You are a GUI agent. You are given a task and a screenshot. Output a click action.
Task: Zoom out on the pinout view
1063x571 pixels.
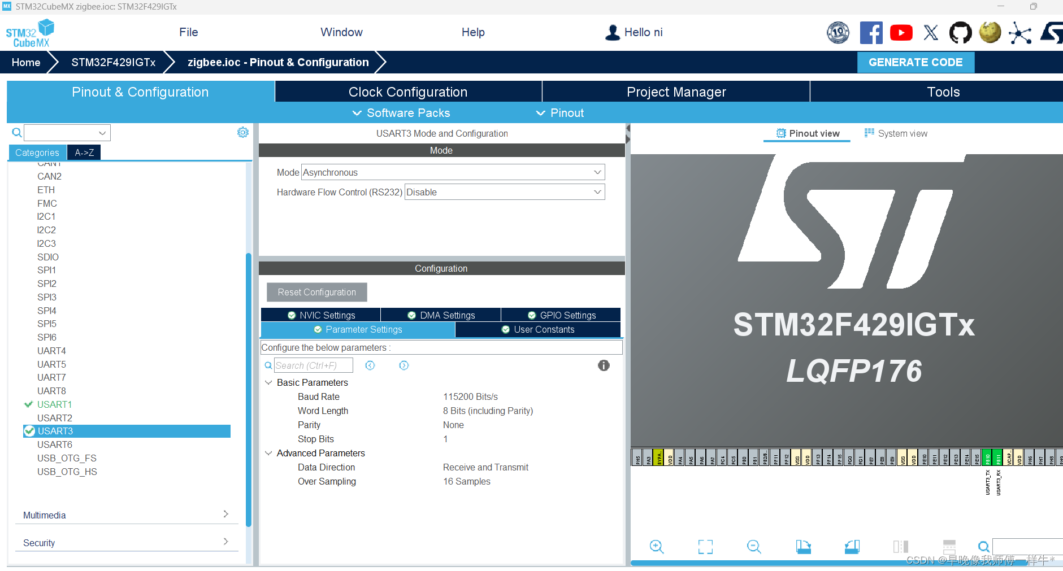(x=754, y=547)
